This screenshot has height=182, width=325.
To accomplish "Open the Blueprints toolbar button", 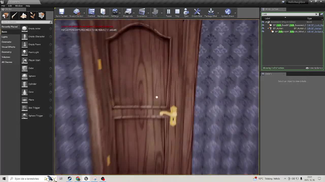I will [128, 13].
